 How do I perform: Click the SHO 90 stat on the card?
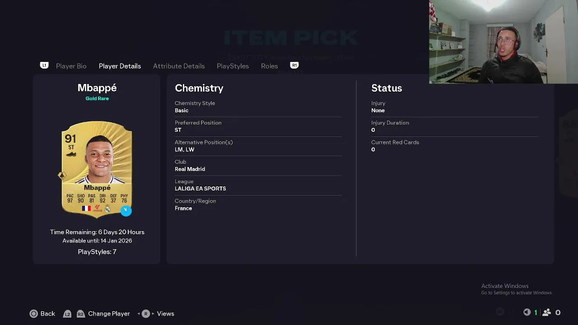tap(81, 199)
